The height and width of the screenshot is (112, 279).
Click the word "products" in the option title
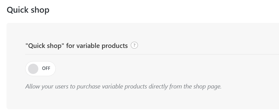tap(115, 46)
